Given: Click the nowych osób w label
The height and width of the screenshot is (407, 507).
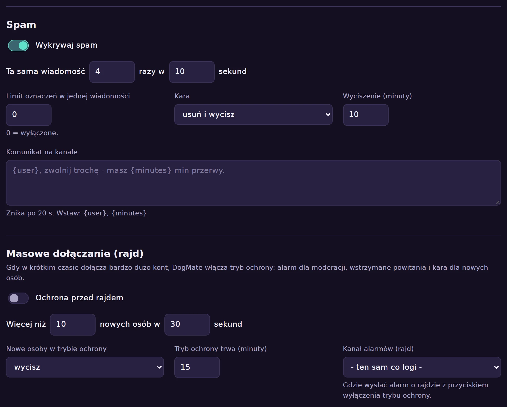Looking at the screenshot, I should pyautogui.click(x=130, y=324).
